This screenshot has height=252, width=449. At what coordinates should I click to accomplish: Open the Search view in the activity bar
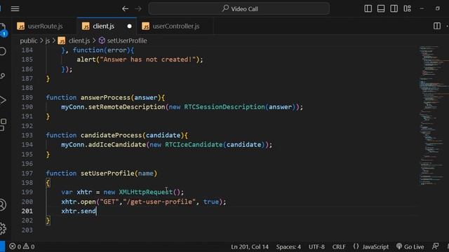[x=3, y=51]
